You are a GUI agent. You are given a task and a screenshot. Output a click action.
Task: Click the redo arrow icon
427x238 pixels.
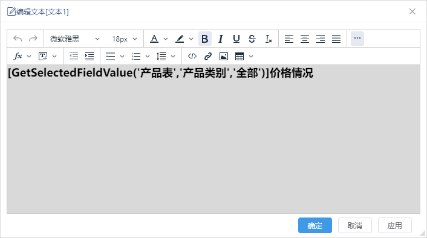coord(33,39)
